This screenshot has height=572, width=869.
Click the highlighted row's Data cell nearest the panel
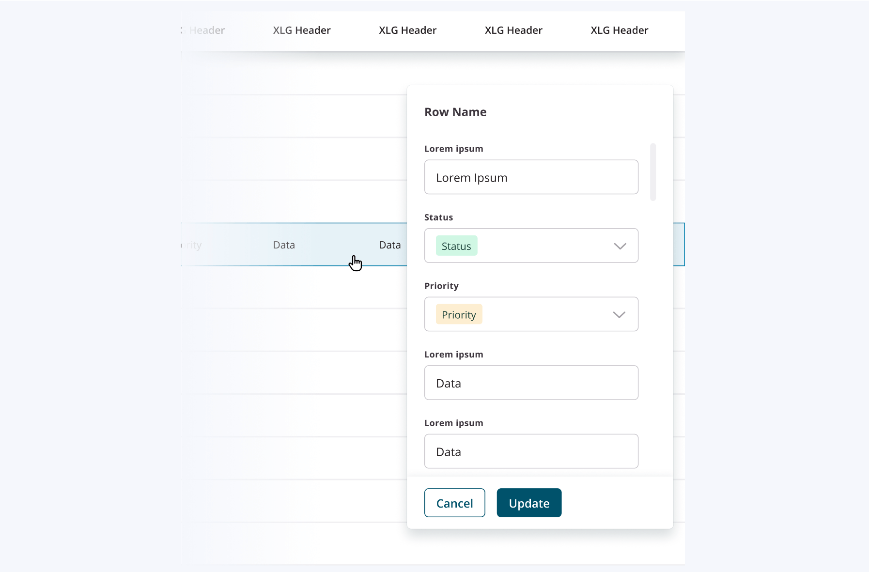point(389,245)
